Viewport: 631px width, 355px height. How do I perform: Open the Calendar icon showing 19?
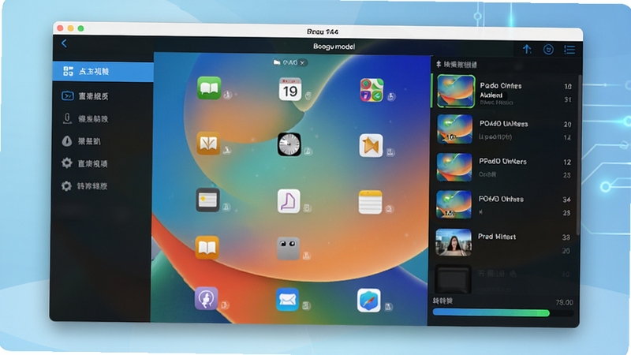click(289, 89)
